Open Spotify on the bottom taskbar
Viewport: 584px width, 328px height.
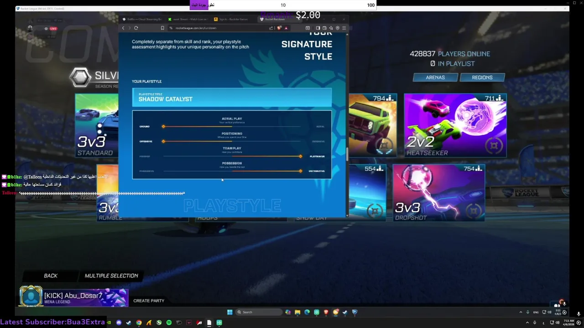(x=169, y=323)
